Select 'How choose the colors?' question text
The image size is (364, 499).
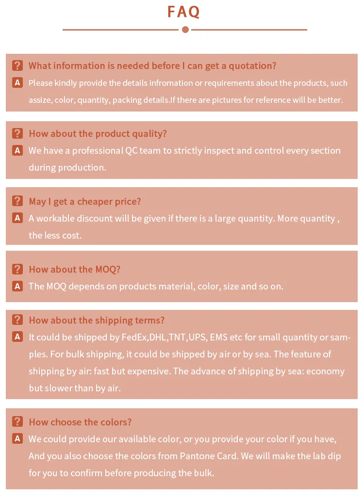(80, 422)
